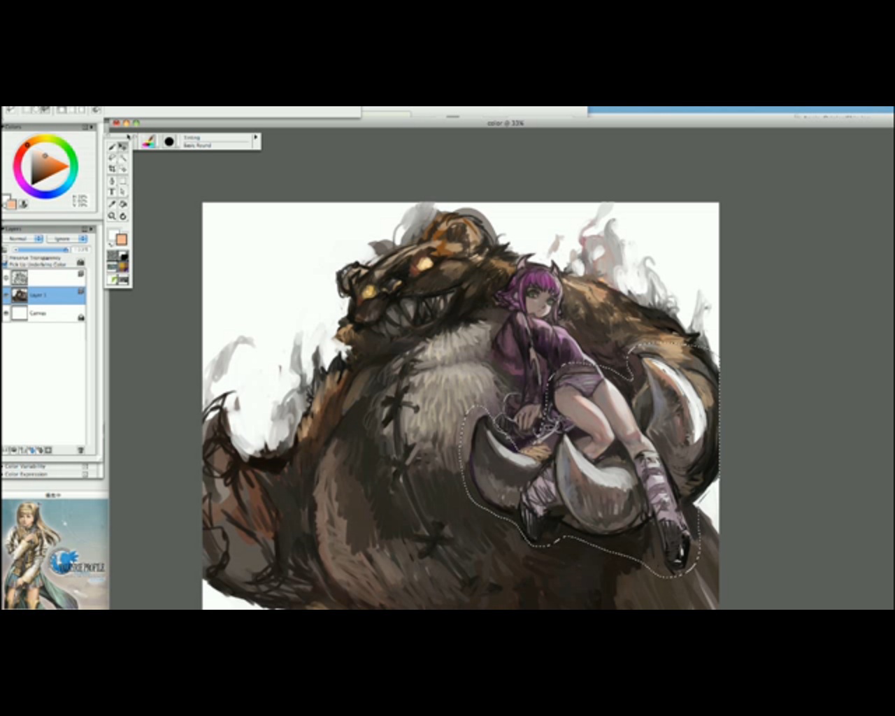Click the Dynamic Plugins plug icon
This screenshot has width=895, height=716.
pos(14,450)
